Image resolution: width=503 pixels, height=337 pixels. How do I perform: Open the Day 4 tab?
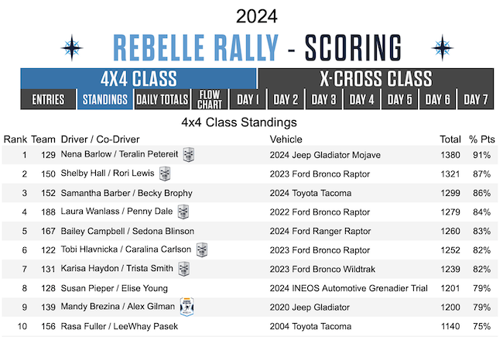click(x=361, y=99)
